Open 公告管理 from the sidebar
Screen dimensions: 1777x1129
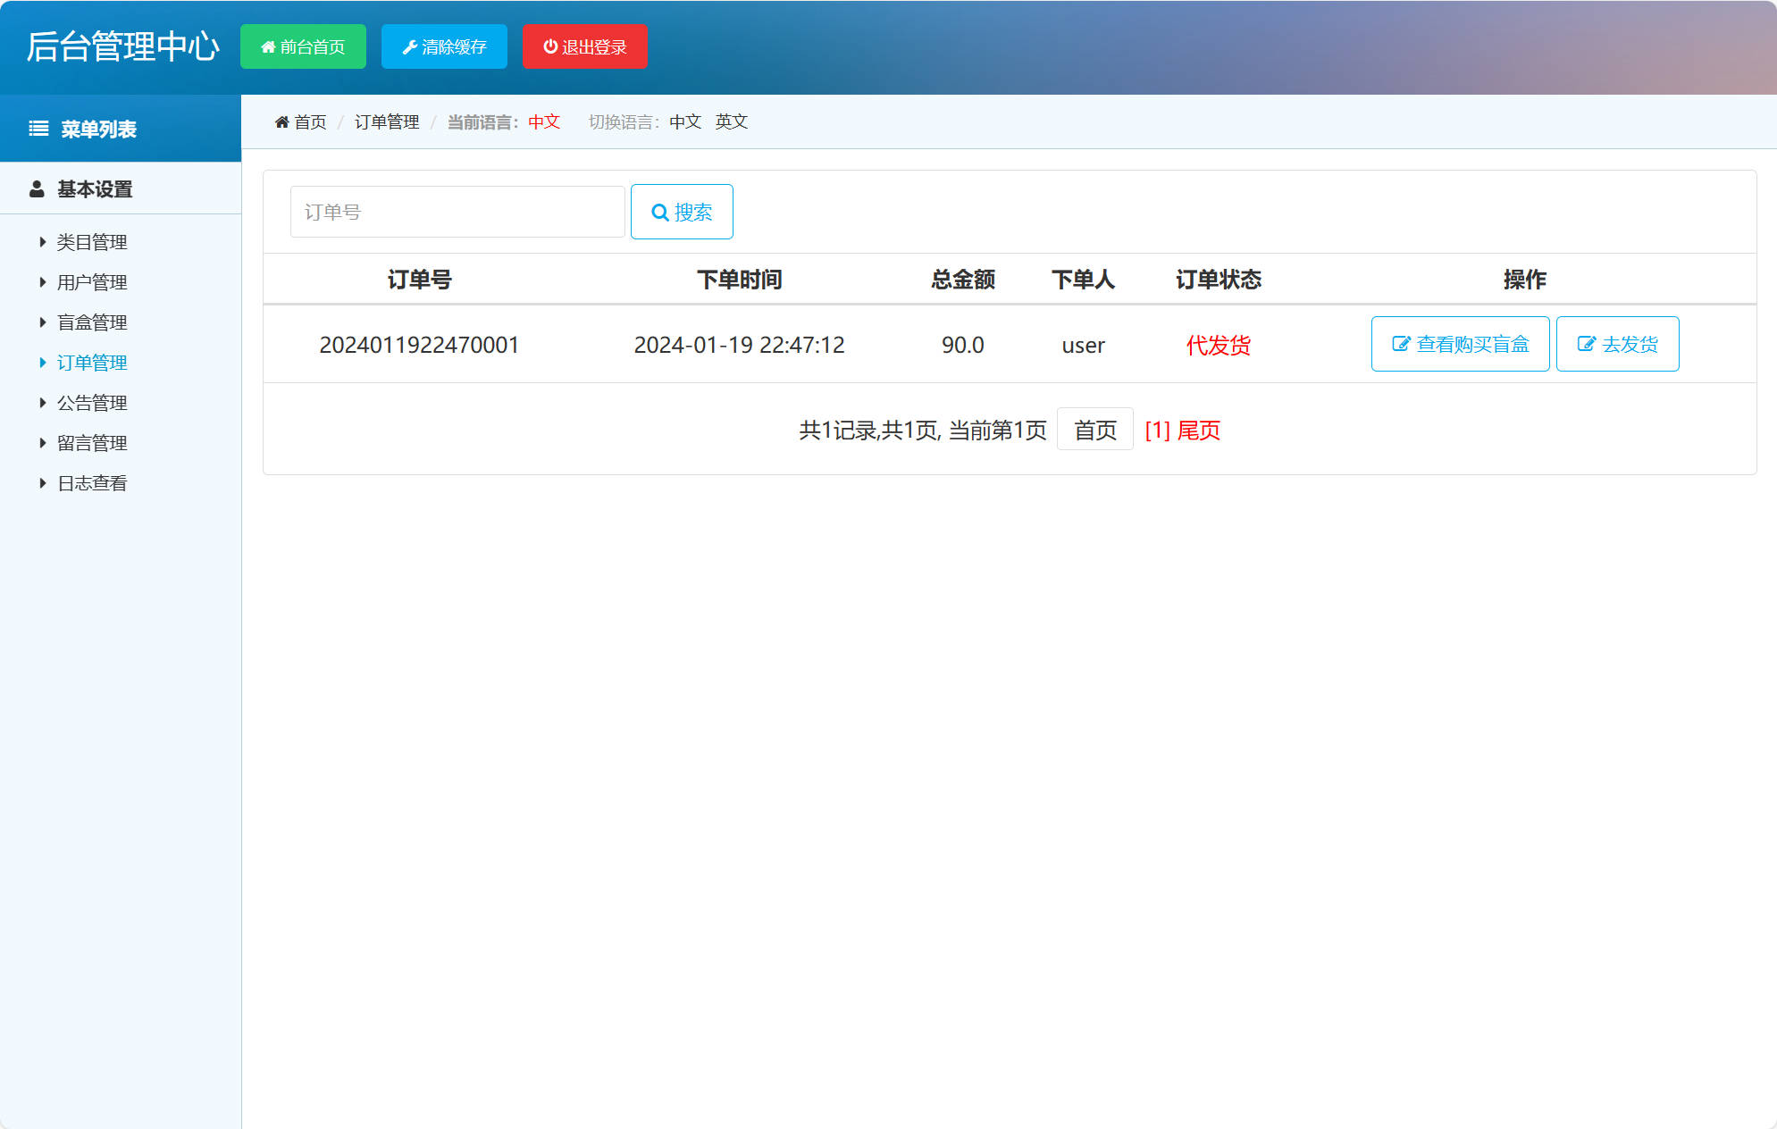point(92,402)
